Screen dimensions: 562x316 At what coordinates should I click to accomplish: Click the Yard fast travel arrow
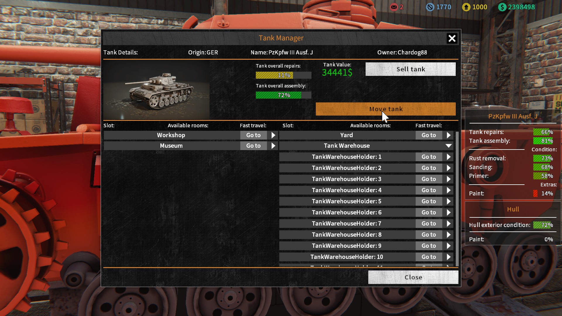click(448, 135)
